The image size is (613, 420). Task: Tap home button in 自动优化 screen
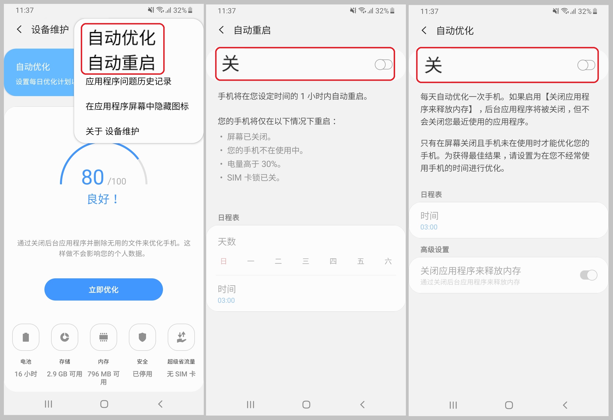(x=509, y=405)
